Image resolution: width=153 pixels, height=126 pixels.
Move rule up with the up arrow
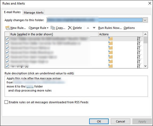(88, 28)
